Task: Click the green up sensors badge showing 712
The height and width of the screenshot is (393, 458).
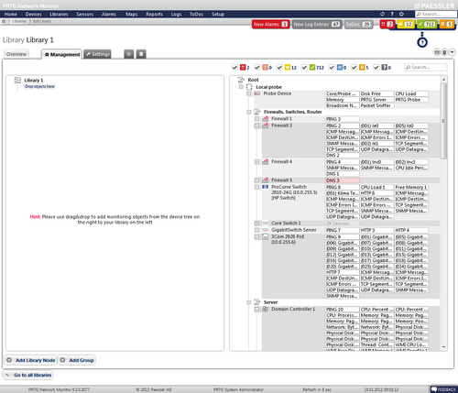Action: tap(427, 24)
